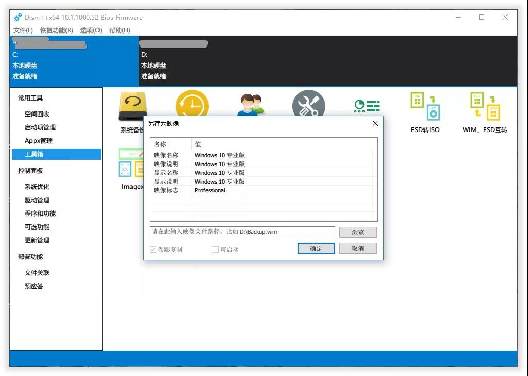
Task: Enable the 可启动 checkbox
Action: 215,249
